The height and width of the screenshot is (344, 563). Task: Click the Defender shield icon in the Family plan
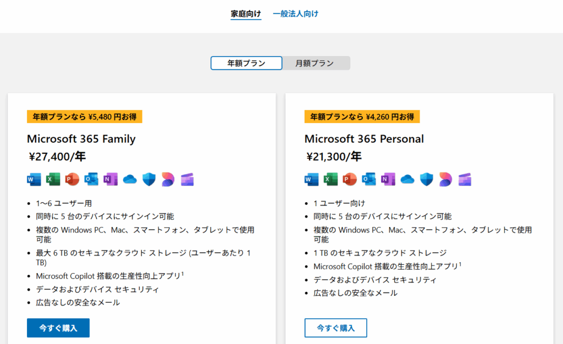click(149, 179)
